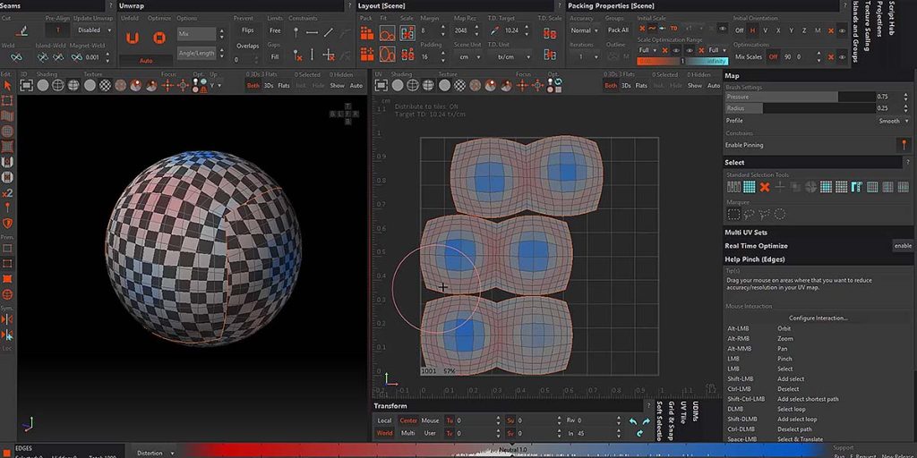Toggle the Flips prevention option

[247, 30]
